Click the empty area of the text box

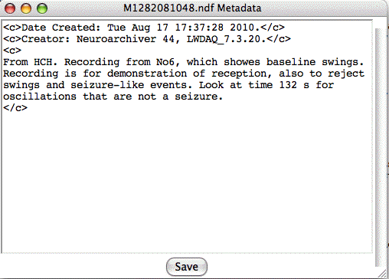(186, 179)
